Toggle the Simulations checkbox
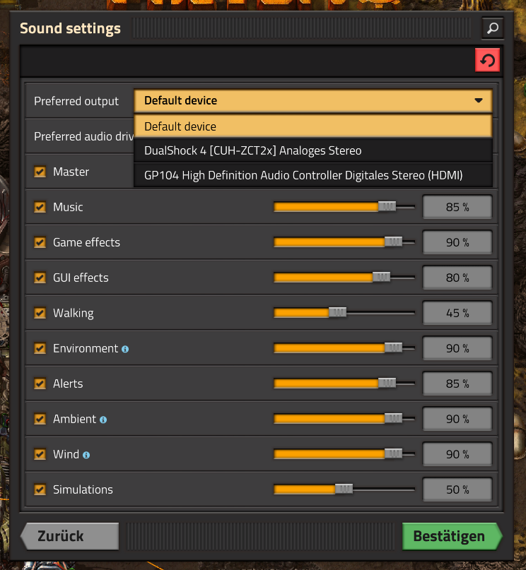This screenshot has width=526, height=570. tap(40, 489)
